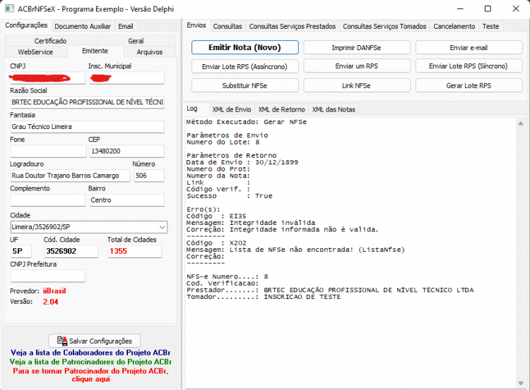Image resolution: width=530 pixels, height=390 pixels.
Task: Open the WebService sub-tab
Action: point(35,52)
